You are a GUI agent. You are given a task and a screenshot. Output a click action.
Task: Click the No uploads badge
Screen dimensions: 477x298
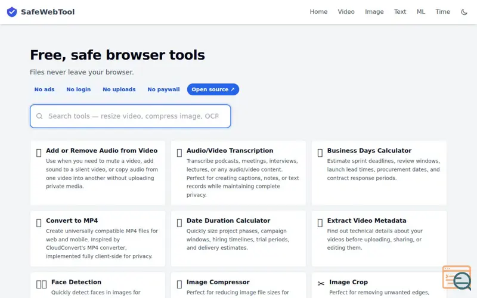click(119, 89)
